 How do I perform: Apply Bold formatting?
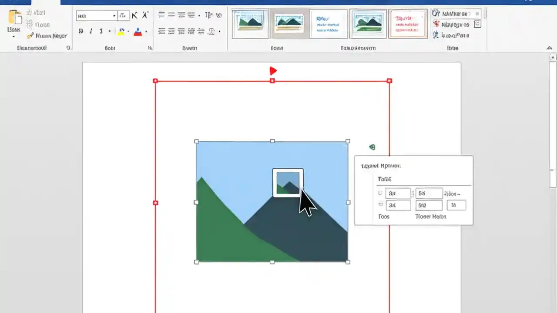[x=81, y=31]
